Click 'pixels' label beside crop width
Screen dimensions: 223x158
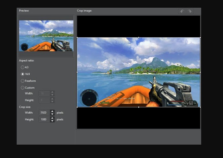click(60, 113)
